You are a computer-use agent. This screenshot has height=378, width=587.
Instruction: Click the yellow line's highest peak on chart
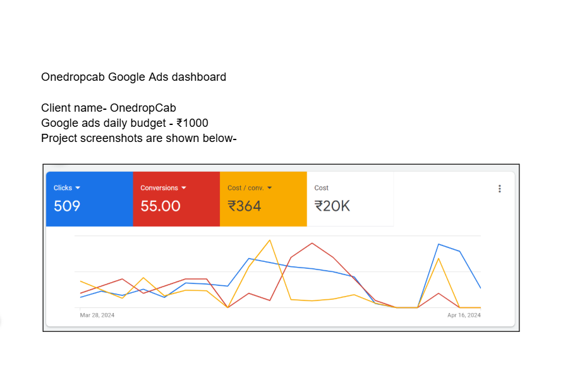click(270, 240)
